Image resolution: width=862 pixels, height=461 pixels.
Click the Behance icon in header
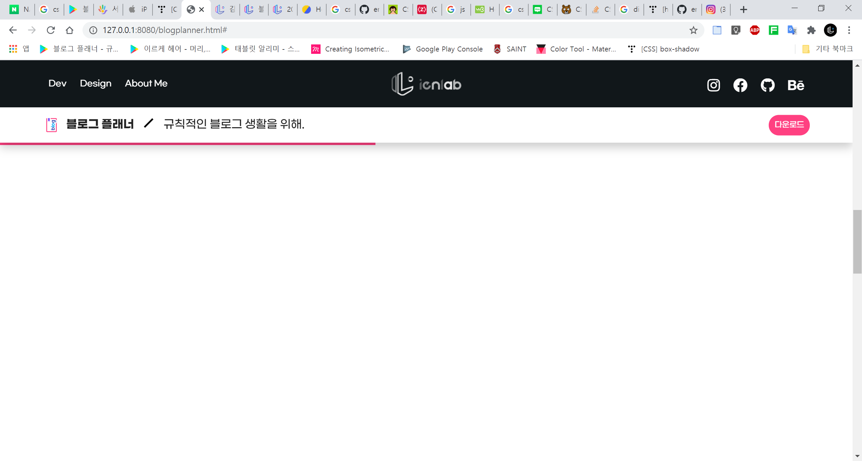[796, 85]
